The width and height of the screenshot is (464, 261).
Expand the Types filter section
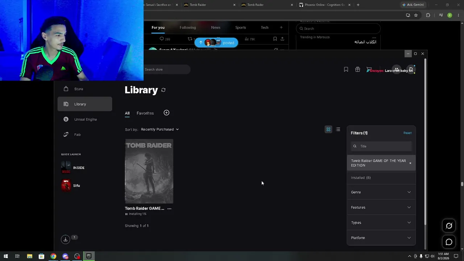[x=381, y=223]
